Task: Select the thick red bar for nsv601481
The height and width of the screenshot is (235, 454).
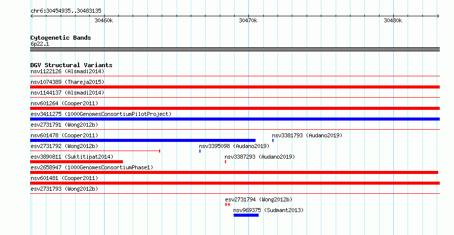Action: pos(235,183)
